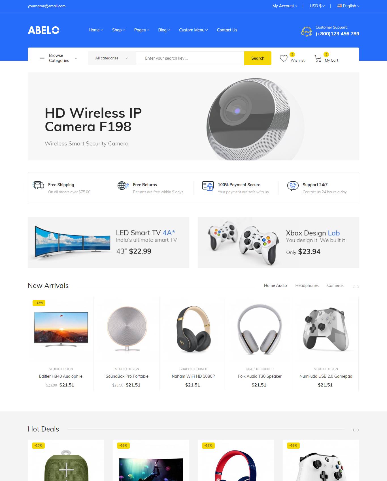Open the USD $ currency dropdown
The image size is (387, 481).
point(317,6)
